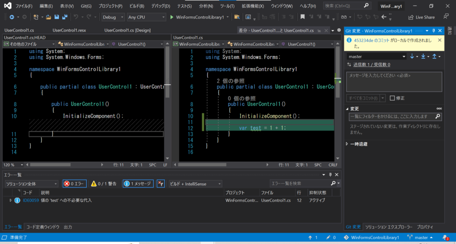The height and width of the screenshot is (244, 456).
Task: Click the Find in Files folder-search icon
Action: [x=237, y=17]
